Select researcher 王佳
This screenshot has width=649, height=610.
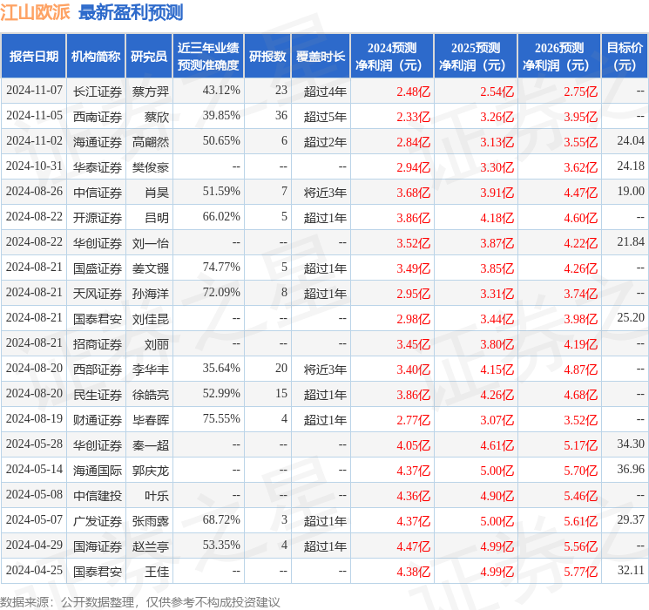[x=157, y=572]
